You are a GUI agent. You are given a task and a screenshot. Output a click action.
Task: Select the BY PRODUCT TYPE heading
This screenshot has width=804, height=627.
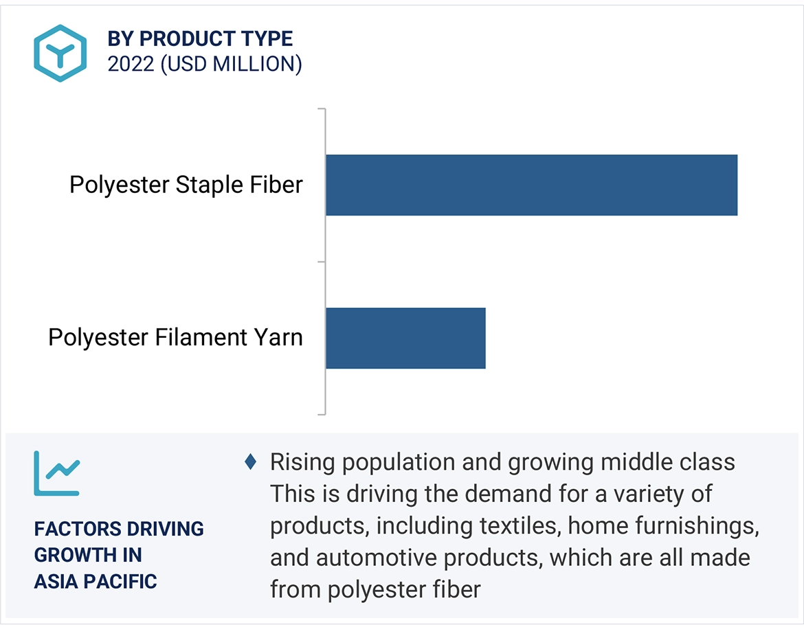pyautogui.click(x=200, y=38)
